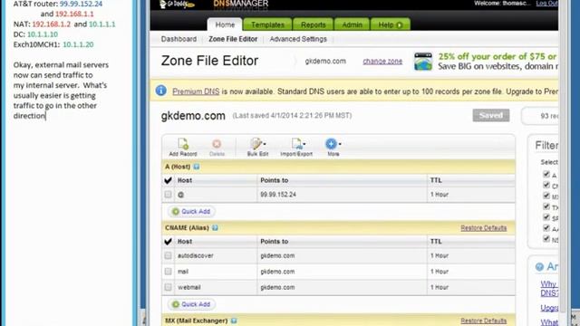
Task: Open Advanced Settings sub-menu
Action: point(298,39)
